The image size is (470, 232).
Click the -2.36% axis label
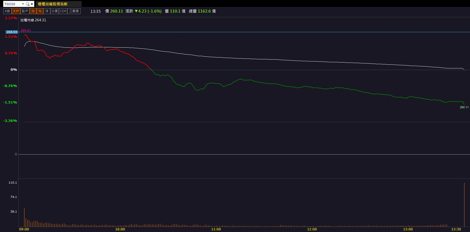(10, 121)
